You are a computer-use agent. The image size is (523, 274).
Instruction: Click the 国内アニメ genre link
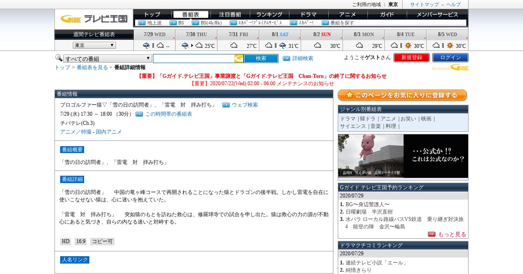click(109, 132)
